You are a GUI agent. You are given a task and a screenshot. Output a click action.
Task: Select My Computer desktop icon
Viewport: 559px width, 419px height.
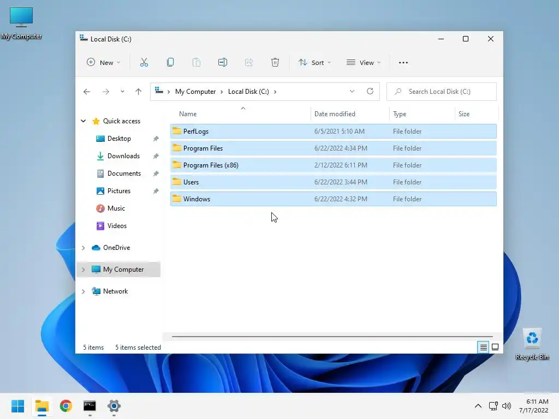[21, 22]
